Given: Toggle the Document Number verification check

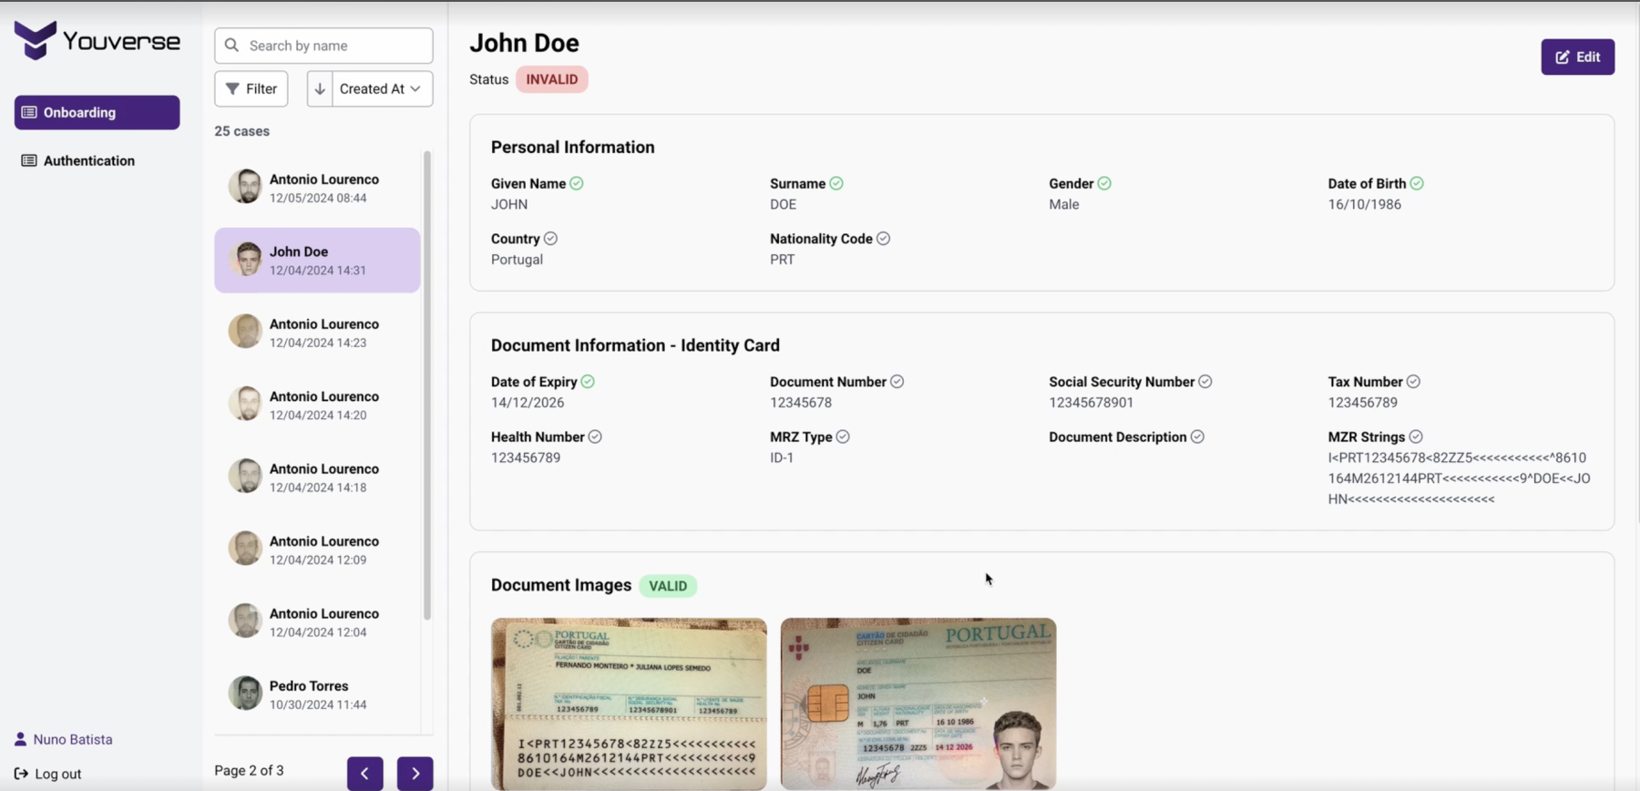Looking at the screenshot, I should [x=897, y=382].
